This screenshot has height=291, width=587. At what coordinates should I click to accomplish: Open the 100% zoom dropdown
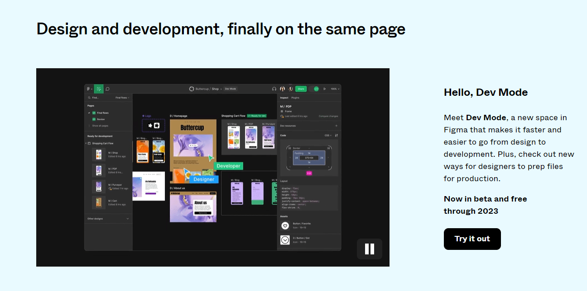click(335, 89)
